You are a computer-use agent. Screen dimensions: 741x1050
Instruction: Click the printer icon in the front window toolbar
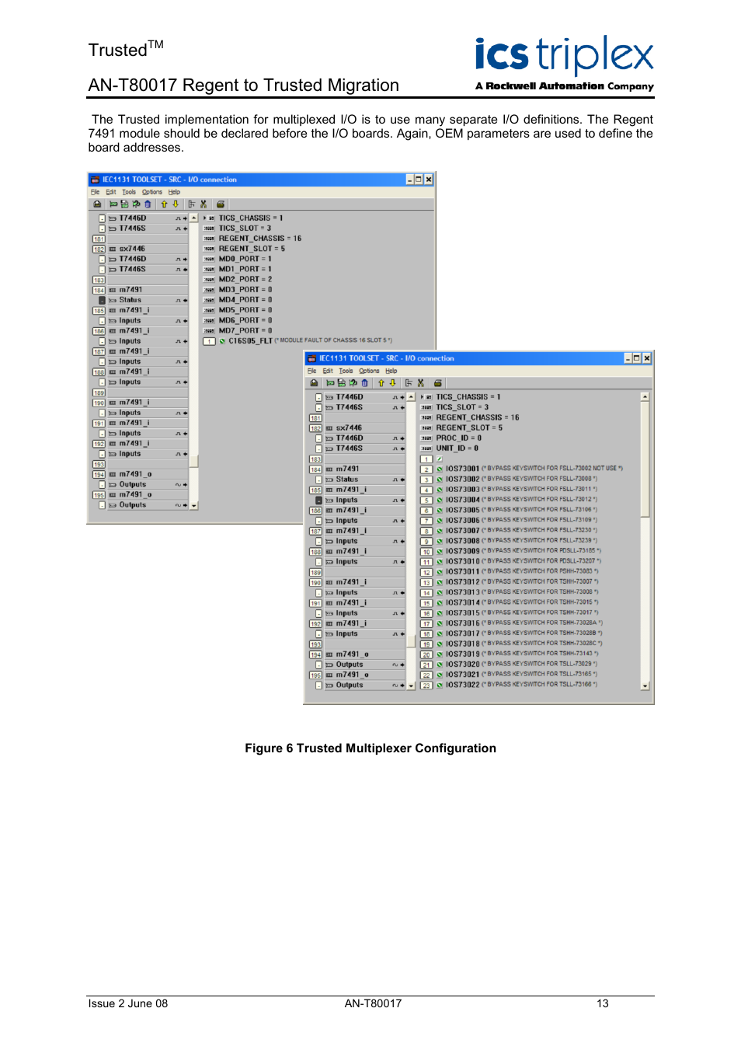[x=438, y=383]
